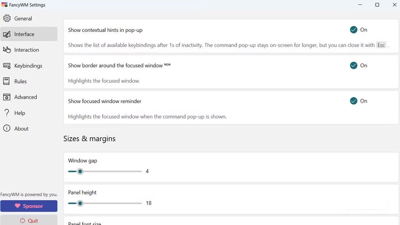Maximize the FancyWM Settings window
Screen dimensions: 400x225
377,5
